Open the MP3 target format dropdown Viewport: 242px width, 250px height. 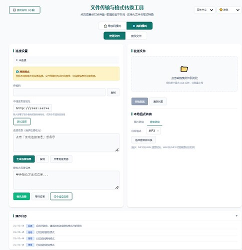(153, 131)
